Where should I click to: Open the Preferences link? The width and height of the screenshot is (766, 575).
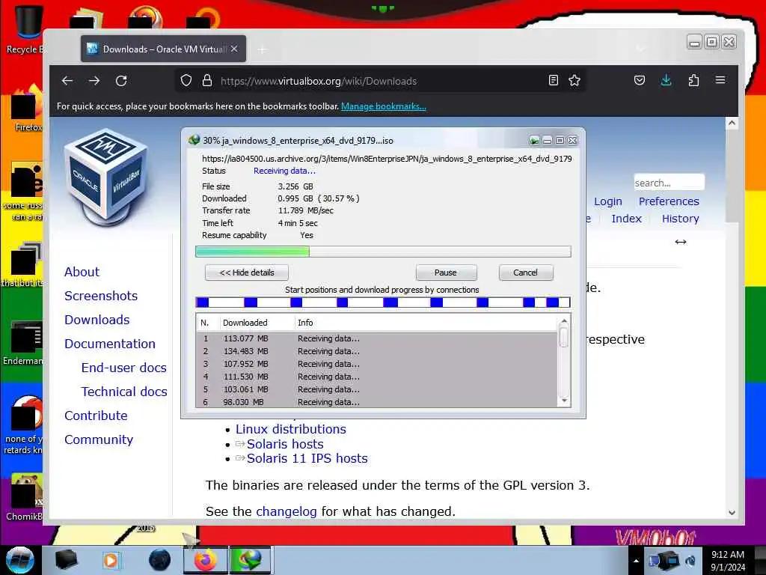669,201
